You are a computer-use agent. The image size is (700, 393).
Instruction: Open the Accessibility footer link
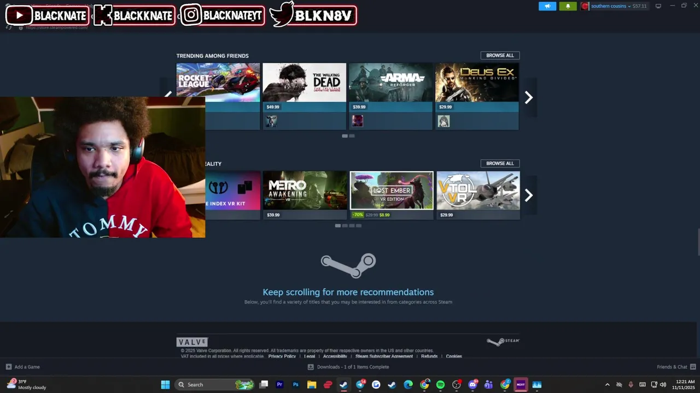(x=335, y=356)
